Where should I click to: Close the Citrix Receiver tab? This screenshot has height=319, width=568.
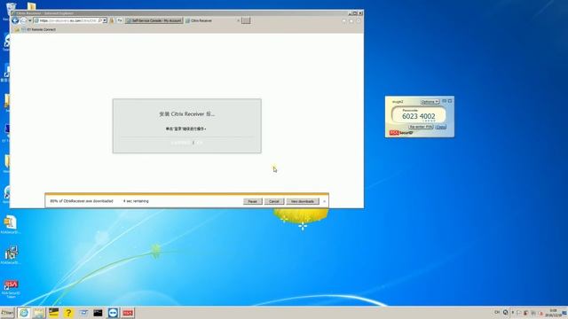point(238,20)
